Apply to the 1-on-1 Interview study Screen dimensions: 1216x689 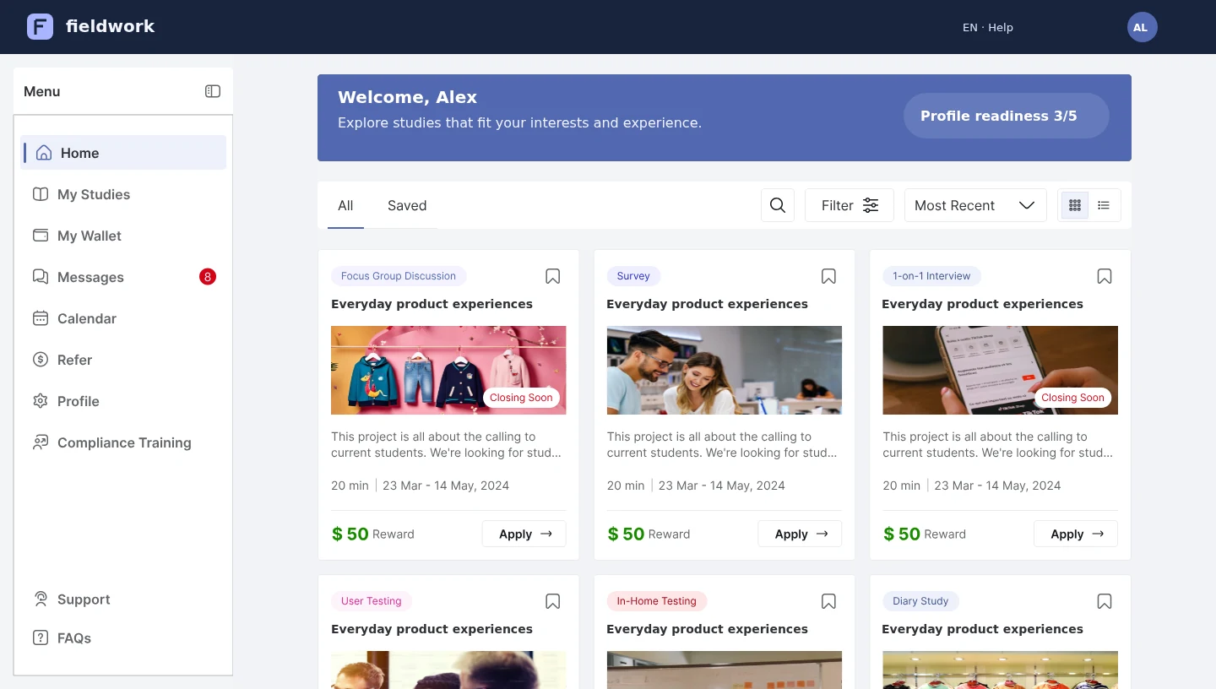(x=1076, y=534)
